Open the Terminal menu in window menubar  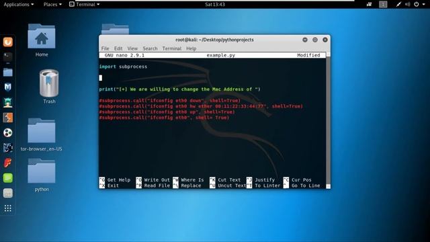click(x=172, y=48)
